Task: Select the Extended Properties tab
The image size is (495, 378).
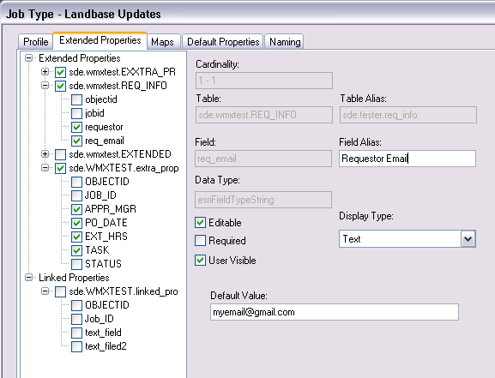Action: click(x=100, y=40)
